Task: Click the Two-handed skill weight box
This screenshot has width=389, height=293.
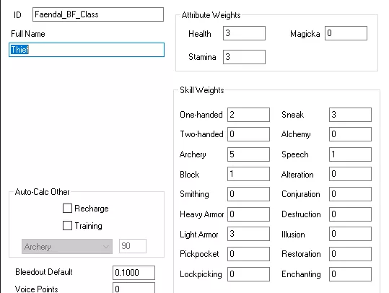Action: tap(248, 134)
